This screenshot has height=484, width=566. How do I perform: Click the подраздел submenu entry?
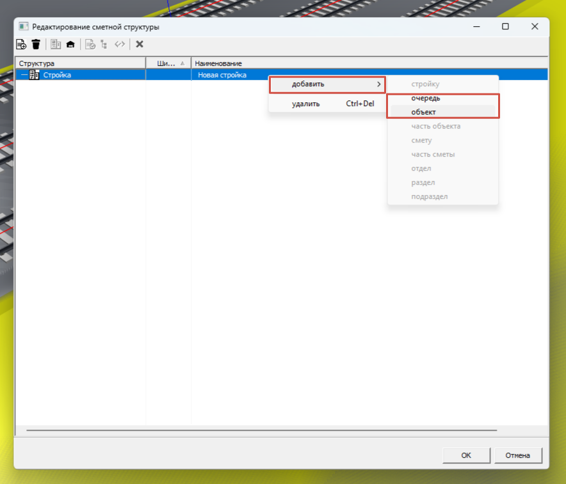tap(443, 196)
